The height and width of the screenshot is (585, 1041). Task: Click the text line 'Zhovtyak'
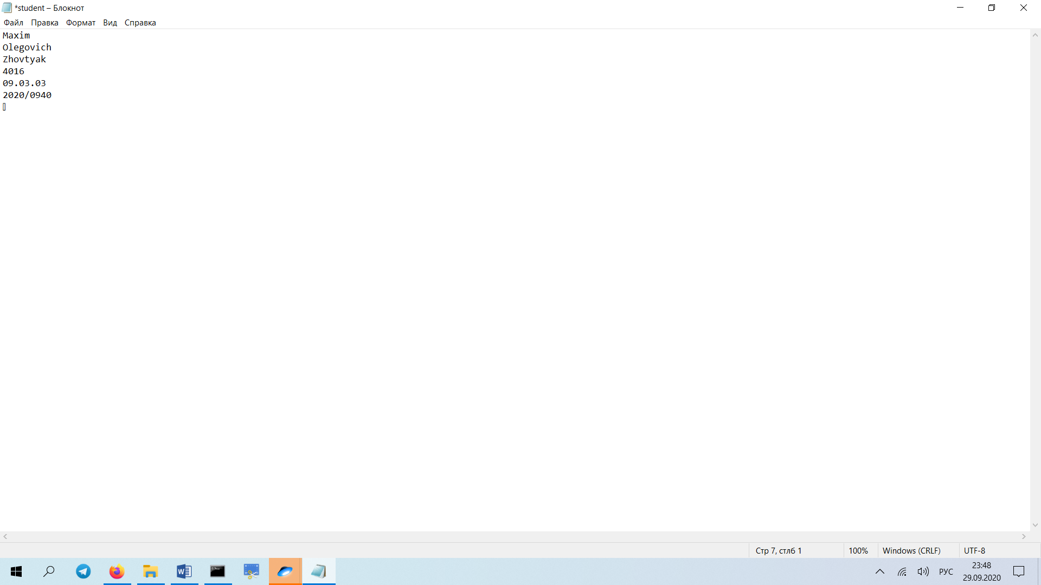(x=24, y=60)
